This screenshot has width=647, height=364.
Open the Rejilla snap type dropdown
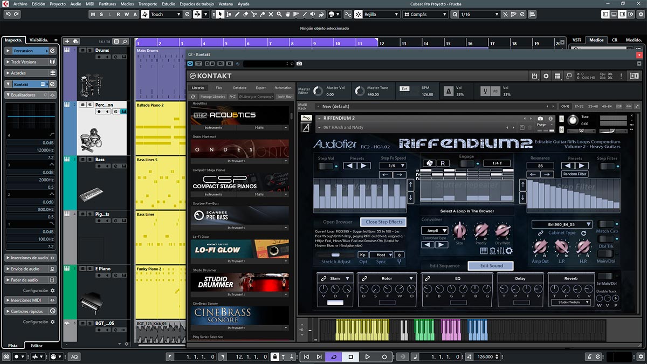coord(381,14)
